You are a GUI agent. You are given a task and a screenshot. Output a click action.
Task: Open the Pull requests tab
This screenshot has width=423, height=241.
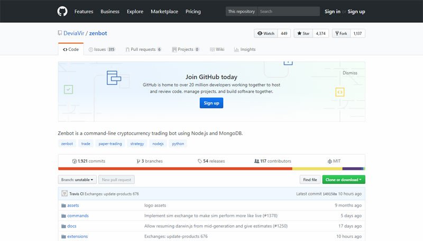[143, 49]
